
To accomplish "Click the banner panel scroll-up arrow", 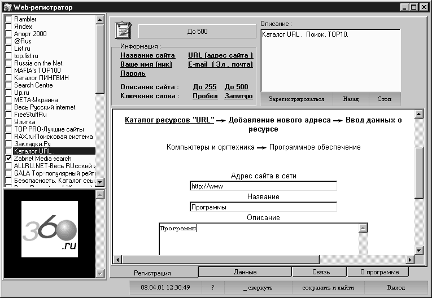I will [100, 195].
